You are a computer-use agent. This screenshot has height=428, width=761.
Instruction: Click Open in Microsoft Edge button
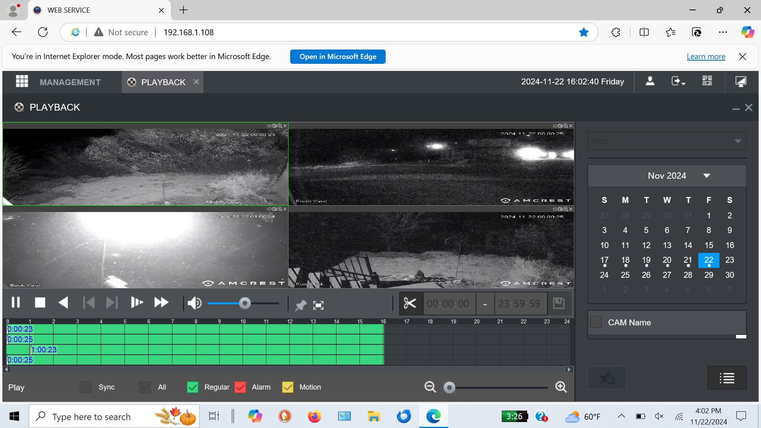pyautogui.click(x=338, y=57)
